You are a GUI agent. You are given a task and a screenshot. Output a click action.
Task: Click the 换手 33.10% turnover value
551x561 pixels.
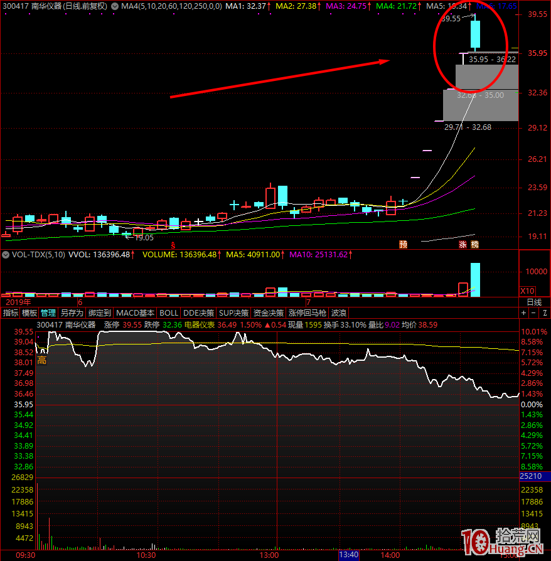(345, 325)
